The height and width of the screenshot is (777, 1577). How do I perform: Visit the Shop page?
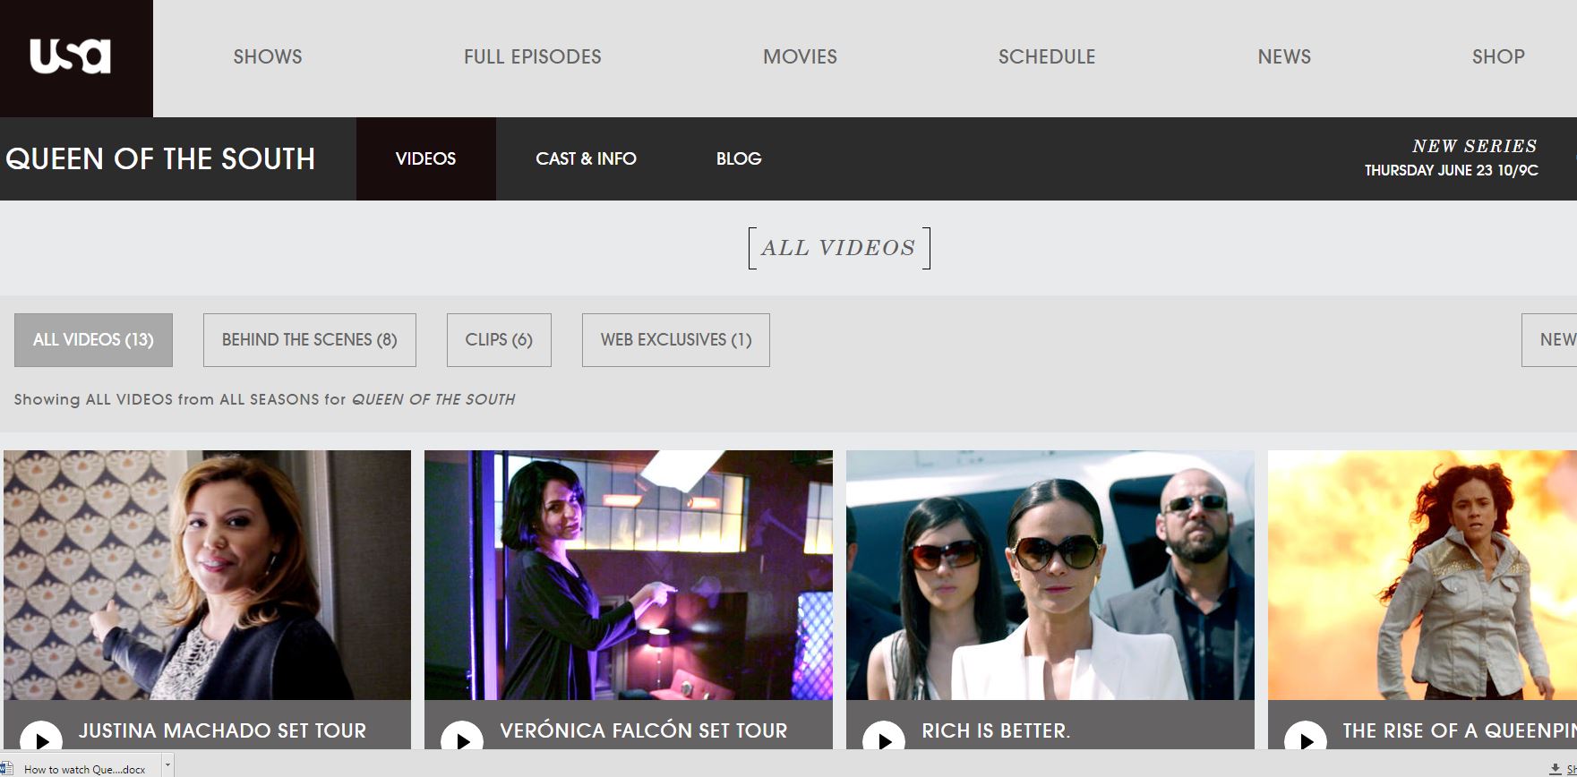tap(1498, 56)
